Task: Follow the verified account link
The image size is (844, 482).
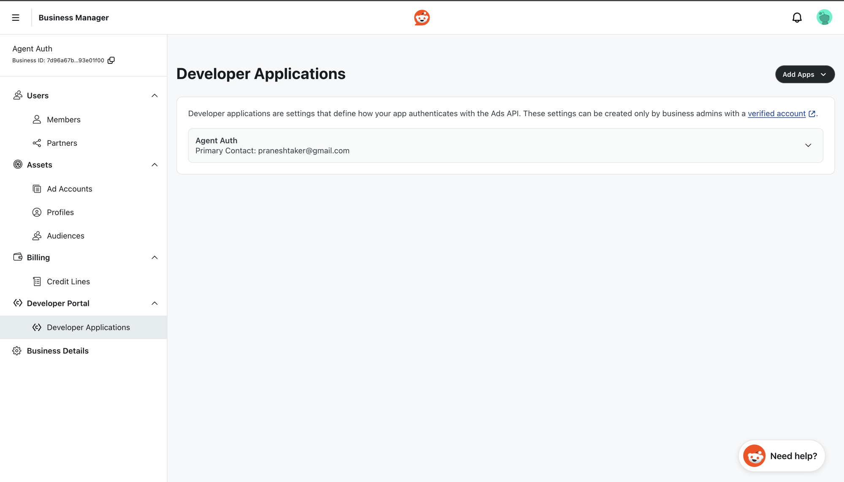Action: click(x=776, y=114)
